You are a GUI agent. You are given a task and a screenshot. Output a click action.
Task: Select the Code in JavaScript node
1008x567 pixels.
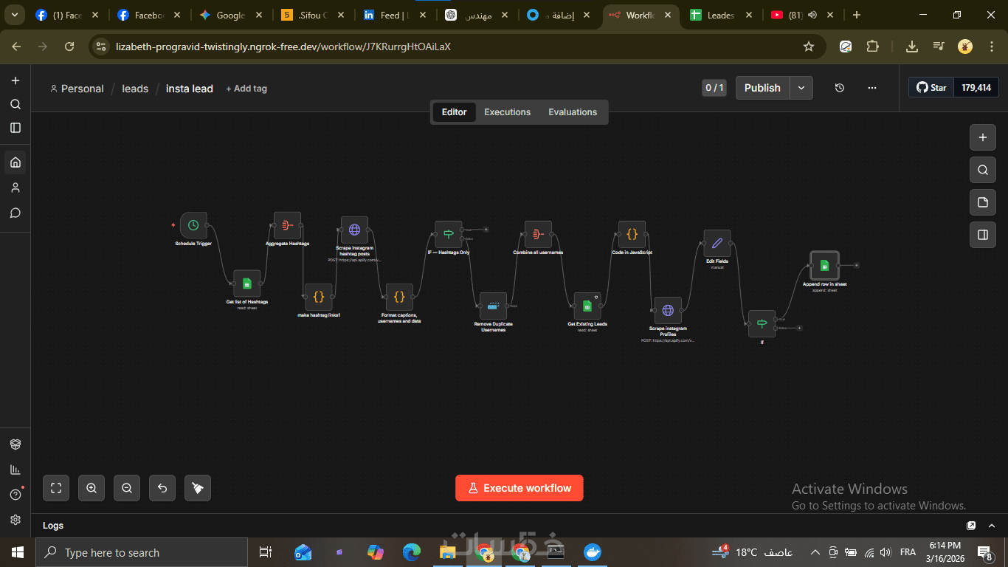(x=632, y=234)
